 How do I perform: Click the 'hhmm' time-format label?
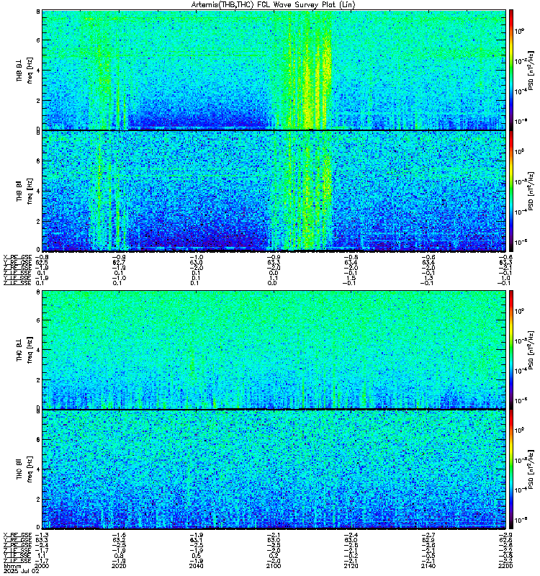[12, 566]
